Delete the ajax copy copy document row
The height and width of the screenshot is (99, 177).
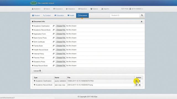pyautogui.click(x=140, y=85)
